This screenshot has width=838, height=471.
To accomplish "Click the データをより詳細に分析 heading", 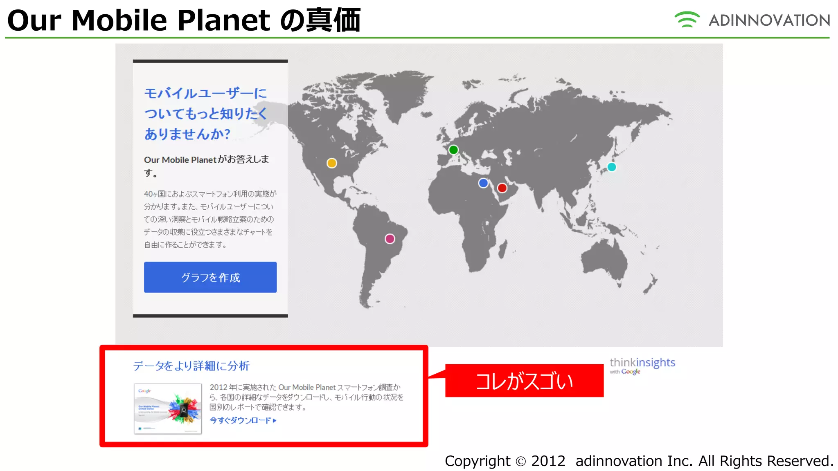I will (x=191, y=366).
